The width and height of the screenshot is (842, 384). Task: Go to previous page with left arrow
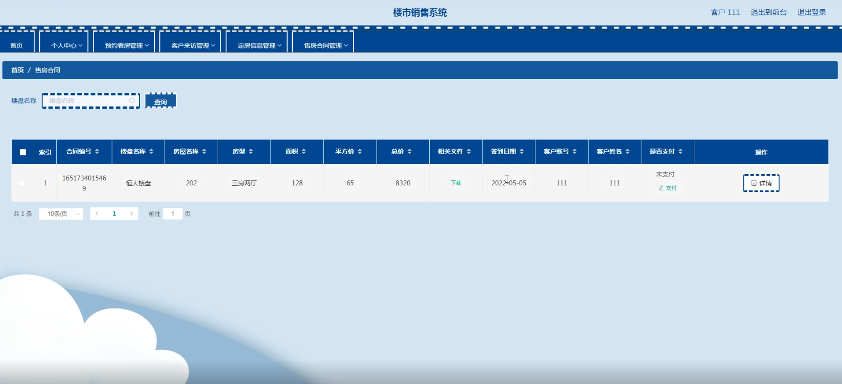pos(97,213)
